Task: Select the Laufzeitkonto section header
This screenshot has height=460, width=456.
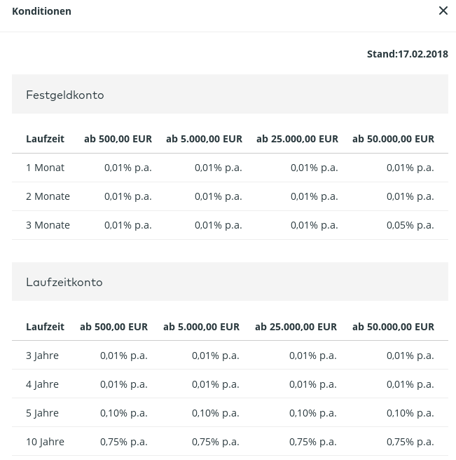Action: 64,282
